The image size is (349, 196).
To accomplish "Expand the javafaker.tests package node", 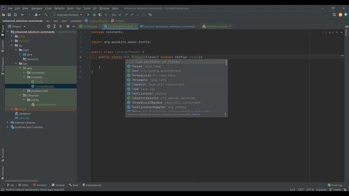I will 24,91.
